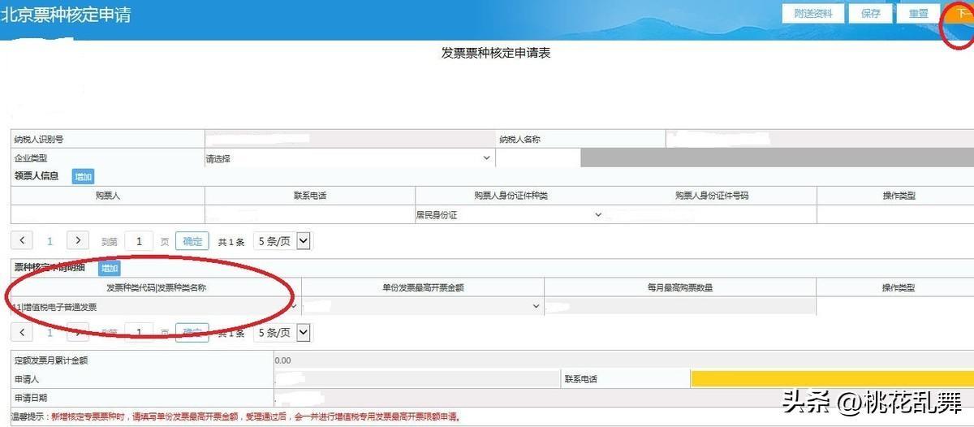Click 确定 in the upper pager
Screen dimensions: 974x427
coord(192,241)
